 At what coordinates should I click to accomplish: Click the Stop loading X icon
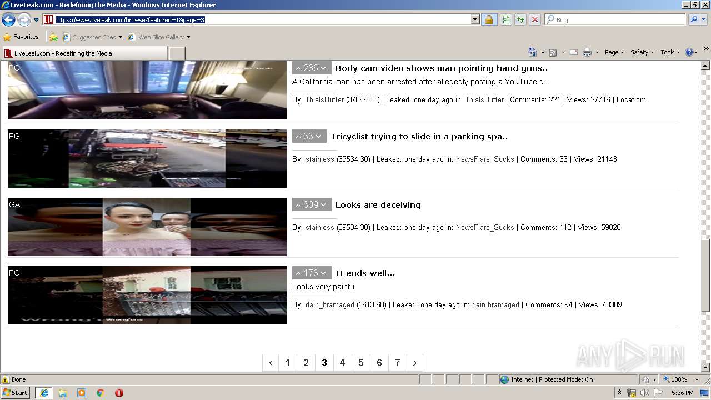534,19
